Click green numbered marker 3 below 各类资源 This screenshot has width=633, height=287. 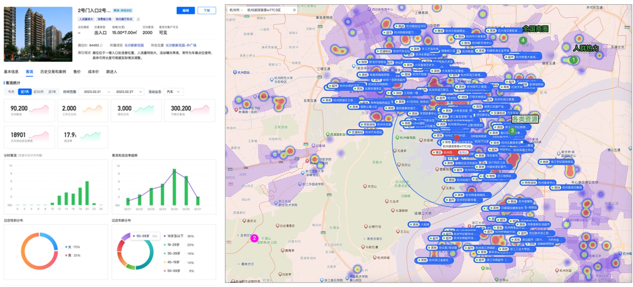coord(512,131)
